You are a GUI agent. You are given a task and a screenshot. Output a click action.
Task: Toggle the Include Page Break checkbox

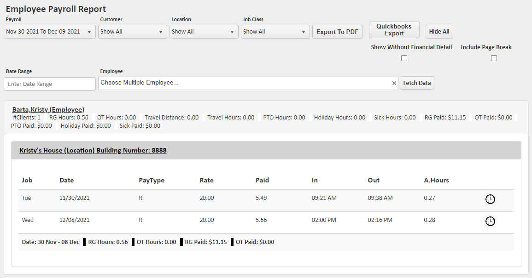[494, 58]
